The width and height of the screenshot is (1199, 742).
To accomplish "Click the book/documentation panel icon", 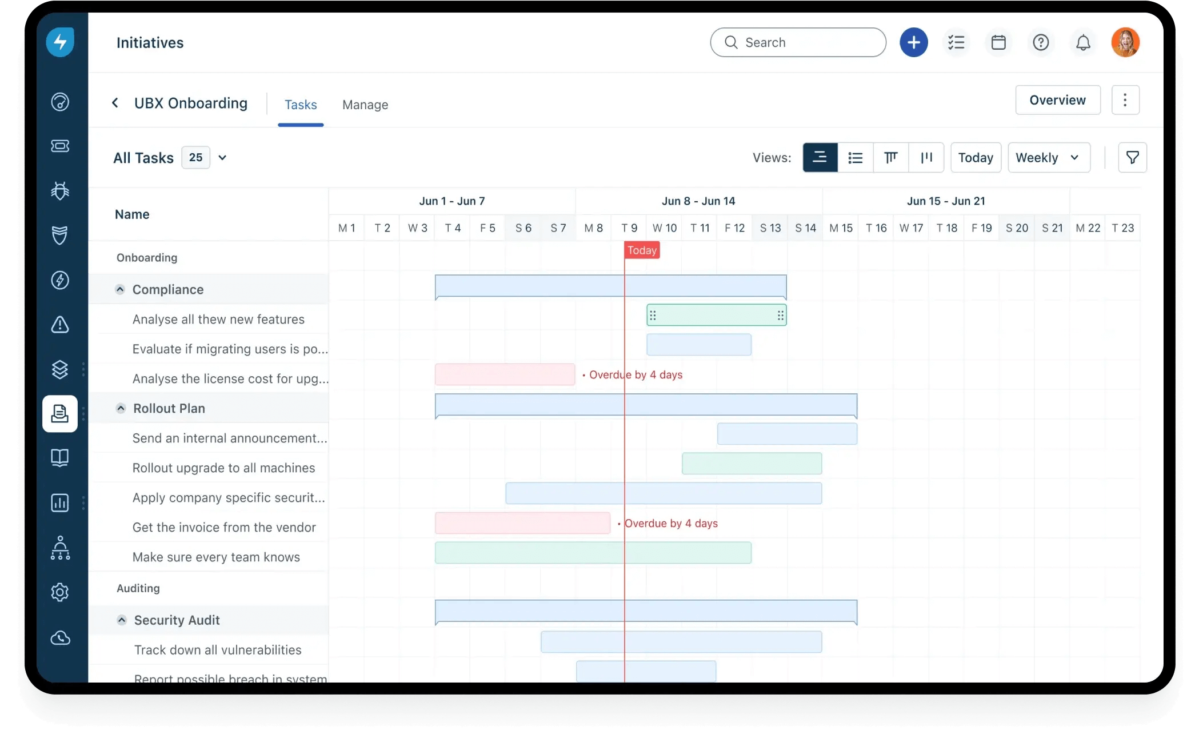I will tap(59, 457).
